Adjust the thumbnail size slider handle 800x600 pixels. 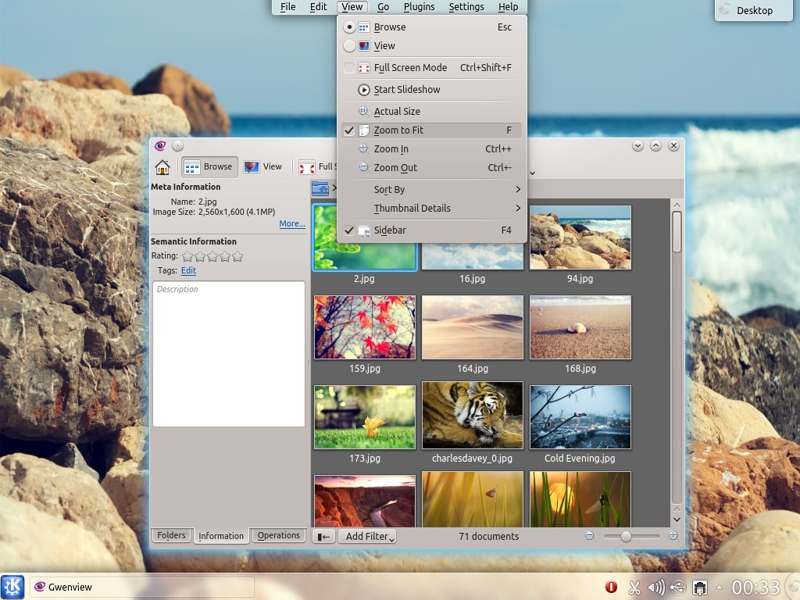[x=626, y=536]
